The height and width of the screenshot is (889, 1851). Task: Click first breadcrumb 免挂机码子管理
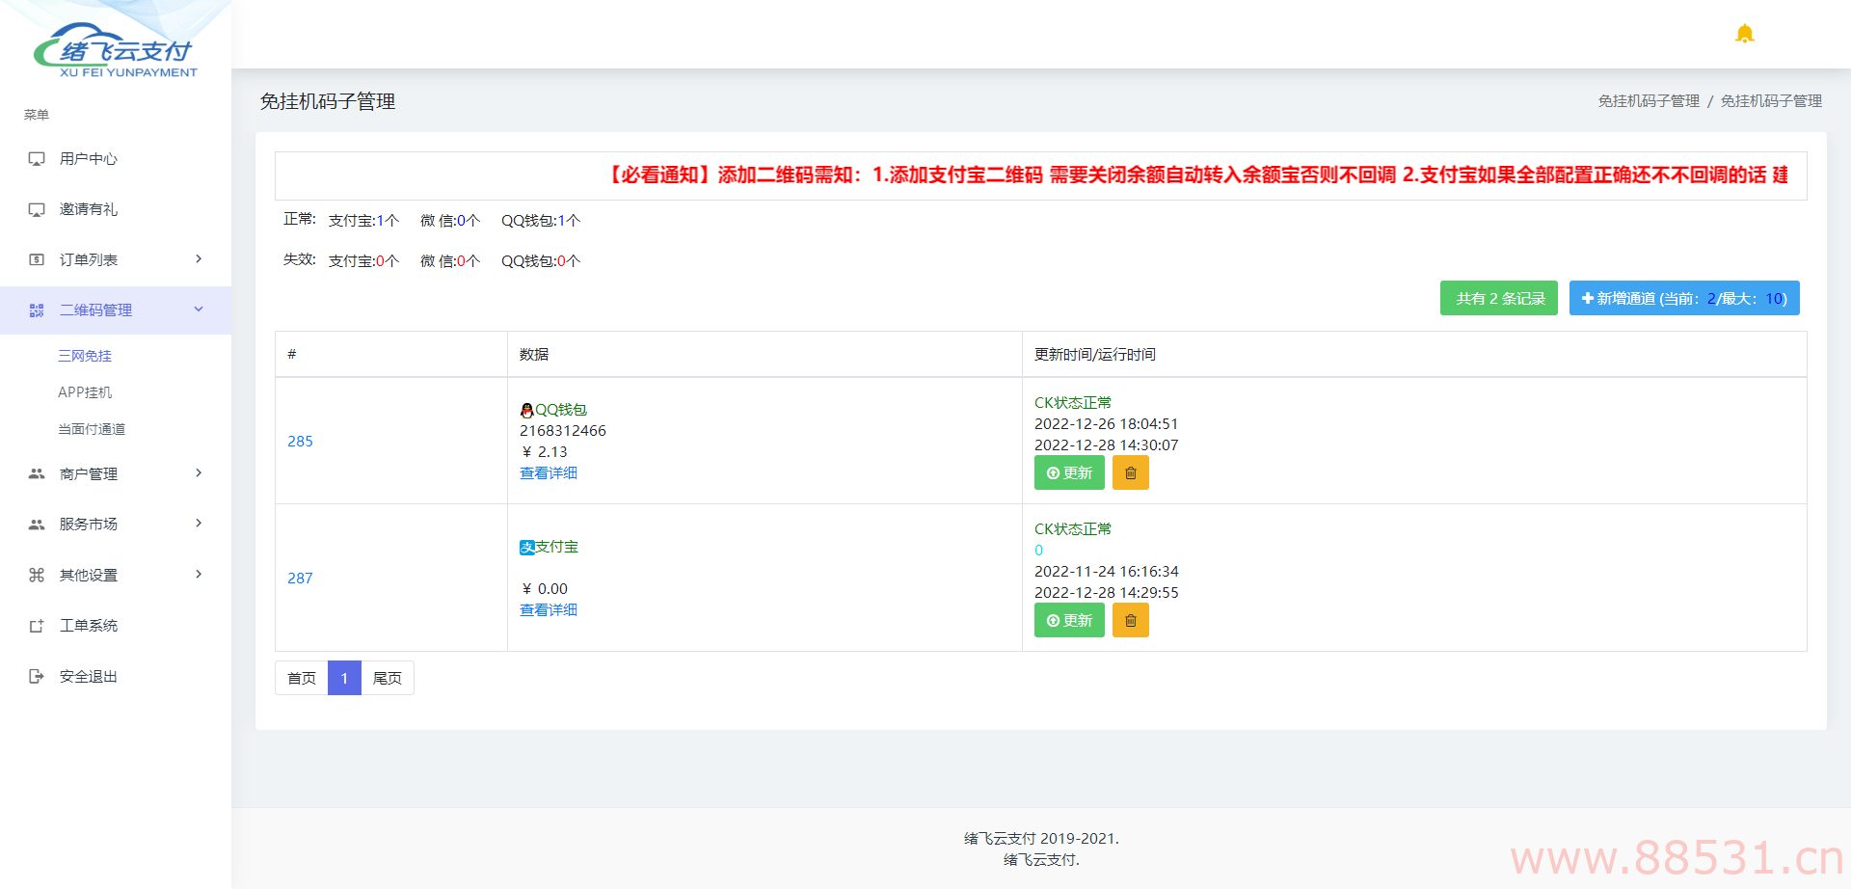coord(1649,100)
